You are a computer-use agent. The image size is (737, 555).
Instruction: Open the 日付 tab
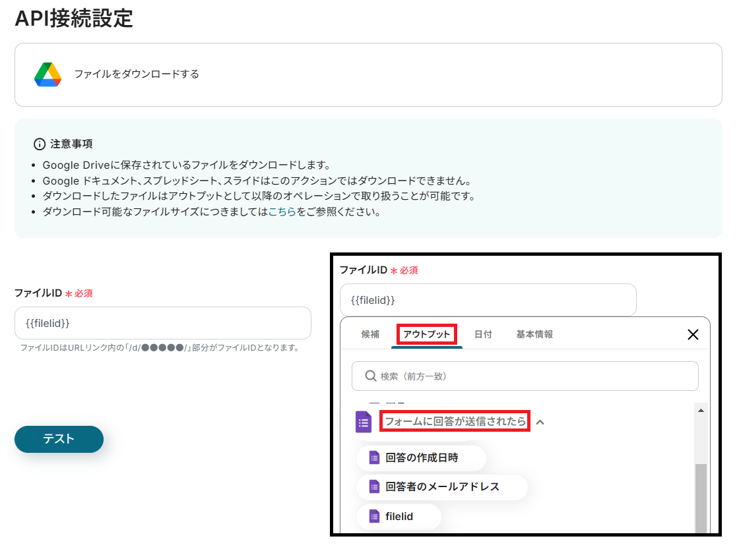pyautogui.click(x=483, y=334)
